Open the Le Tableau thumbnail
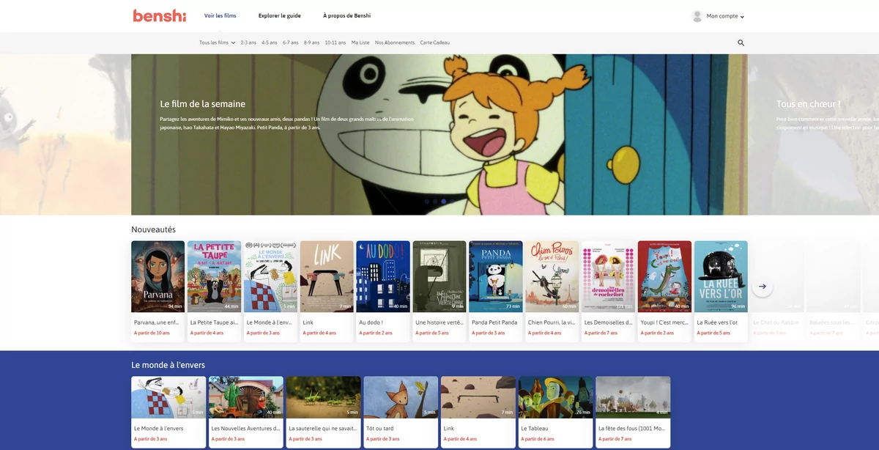This screenshot has width=879, height=450. click(x=556, y=397)
